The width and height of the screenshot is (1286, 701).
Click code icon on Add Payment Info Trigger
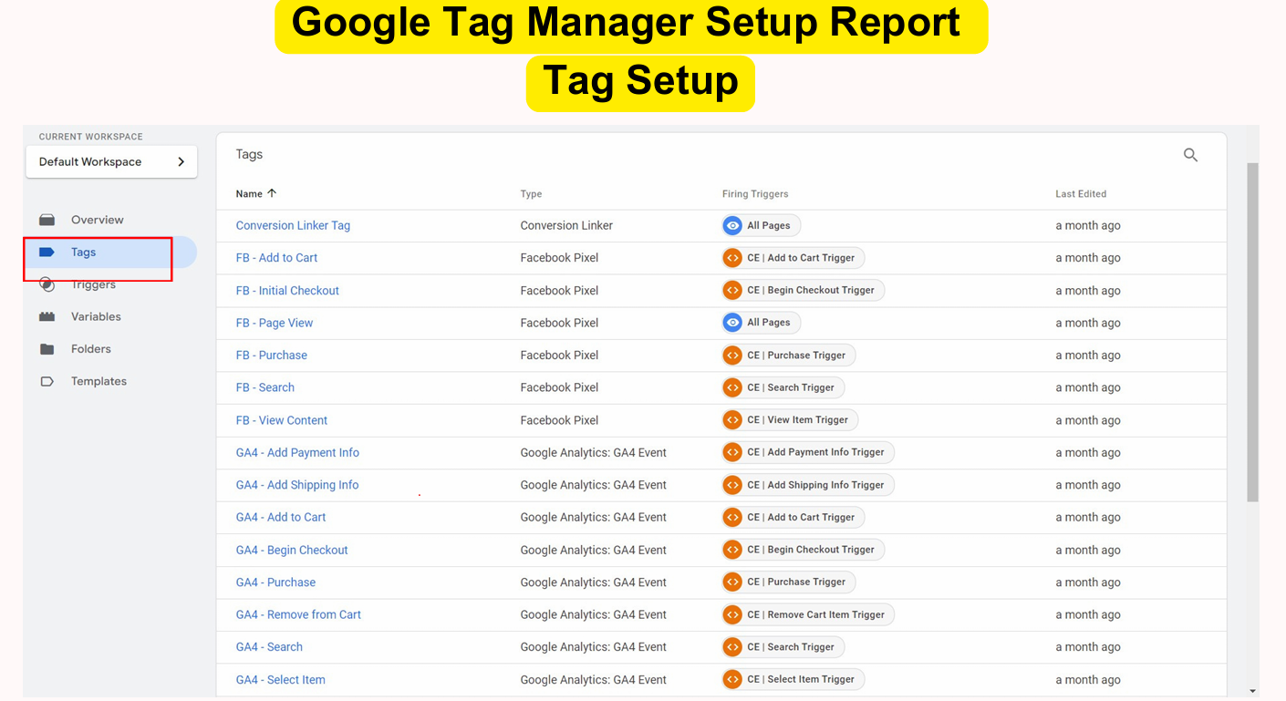(x=732, y=452)
